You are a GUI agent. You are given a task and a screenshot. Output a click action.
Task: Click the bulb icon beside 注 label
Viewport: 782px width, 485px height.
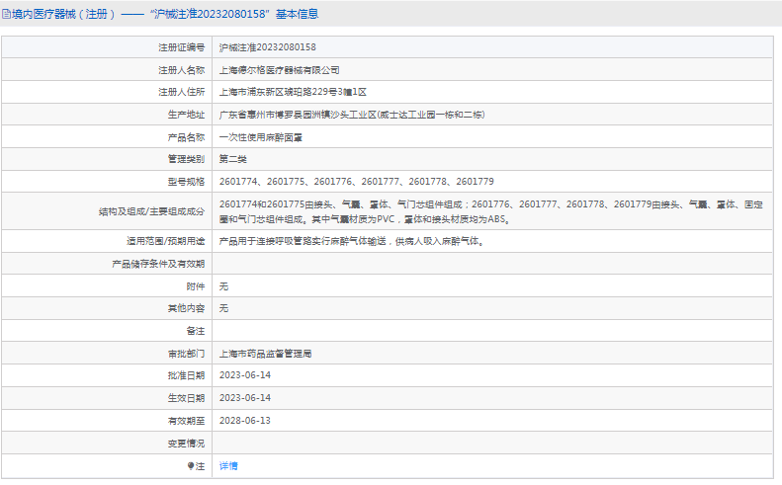click(x=191, y=465)
